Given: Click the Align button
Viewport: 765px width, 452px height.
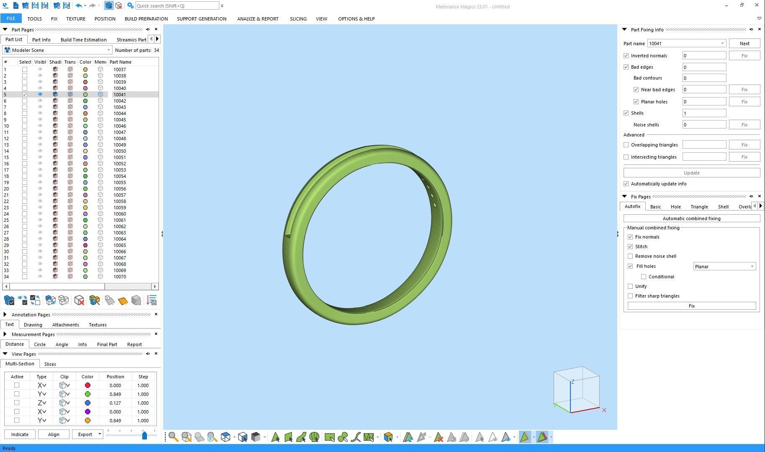Looking at the screenshot, I should coord(54,434).
